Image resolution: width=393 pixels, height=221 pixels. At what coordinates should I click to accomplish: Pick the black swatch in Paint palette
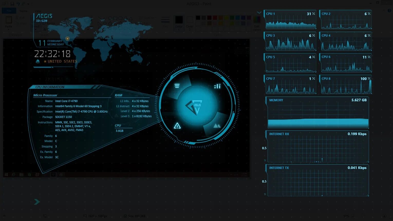(x=198, y=18)
